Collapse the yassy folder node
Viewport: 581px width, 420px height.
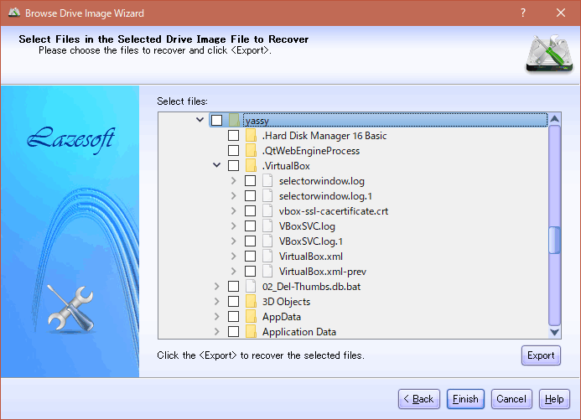click(200, 120)
